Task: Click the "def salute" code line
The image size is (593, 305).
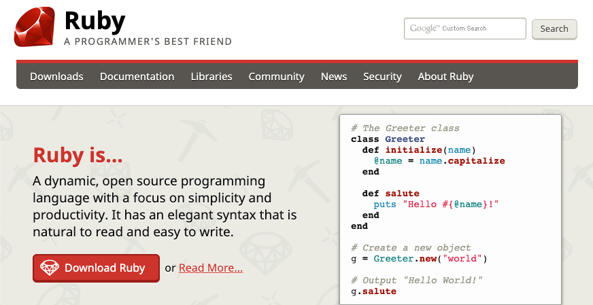Action: tap(390, 194)
